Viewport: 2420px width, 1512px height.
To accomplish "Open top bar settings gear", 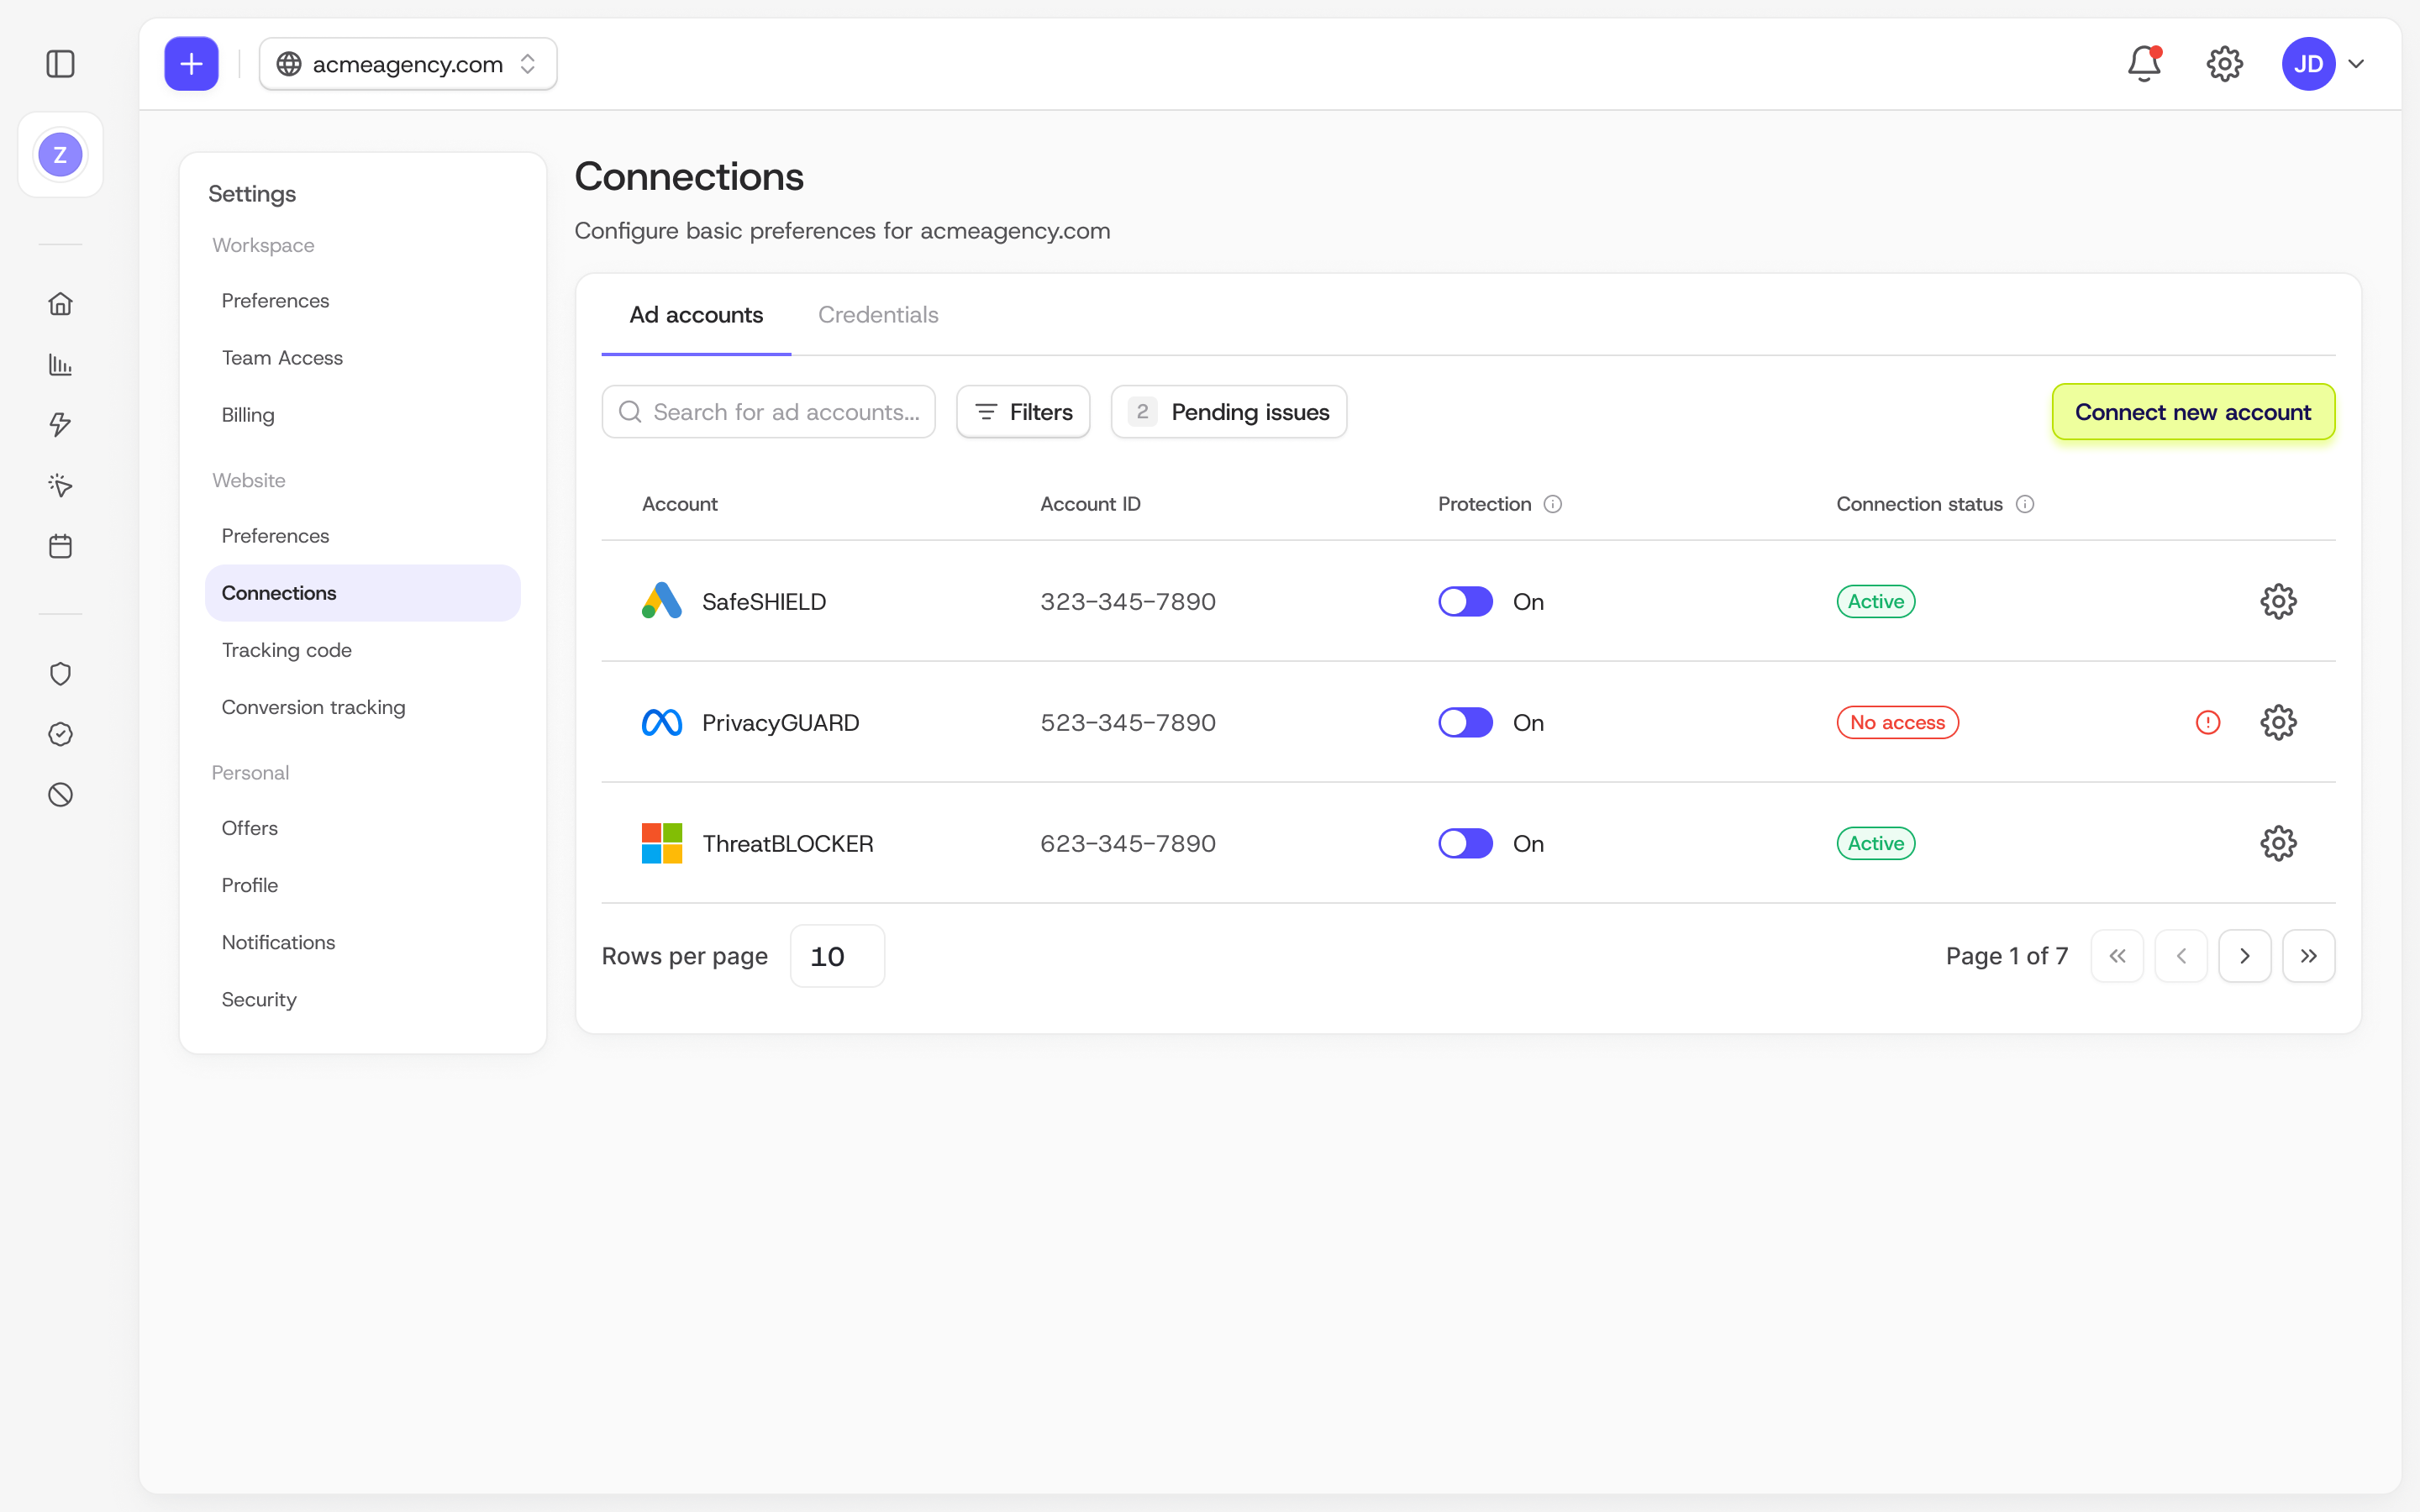I will [2224, 64].
